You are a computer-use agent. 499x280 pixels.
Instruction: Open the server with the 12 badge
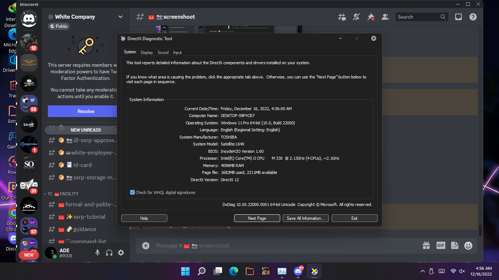coord(29,42)
